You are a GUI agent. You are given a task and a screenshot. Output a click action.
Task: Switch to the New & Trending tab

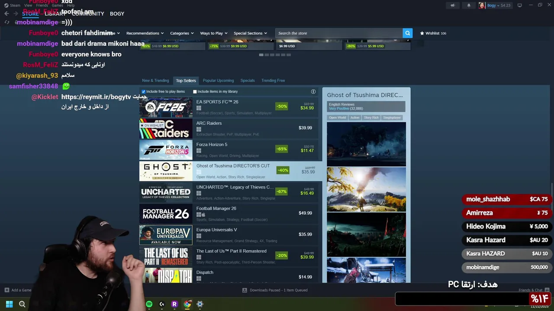(x=155, y=80)
